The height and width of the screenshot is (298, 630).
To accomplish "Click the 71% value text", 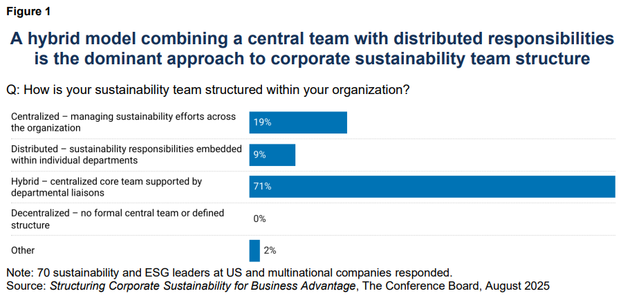I will pyautogui.click(x=262, y=187).
